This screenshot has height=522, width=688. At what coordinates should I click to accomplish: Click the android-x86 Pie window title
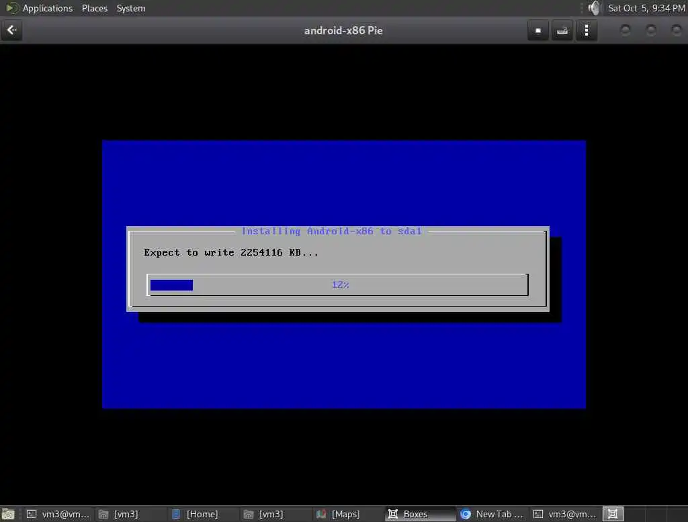point(343,31)
